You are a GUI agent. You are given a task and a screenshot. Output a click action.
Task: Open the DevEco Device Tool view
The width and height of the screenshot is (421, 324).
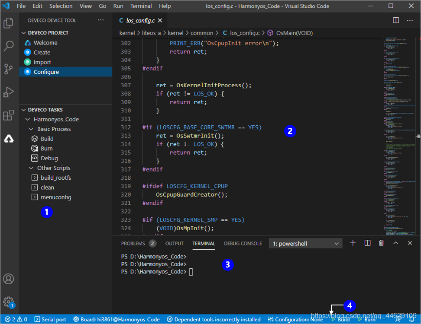[8, 138]
